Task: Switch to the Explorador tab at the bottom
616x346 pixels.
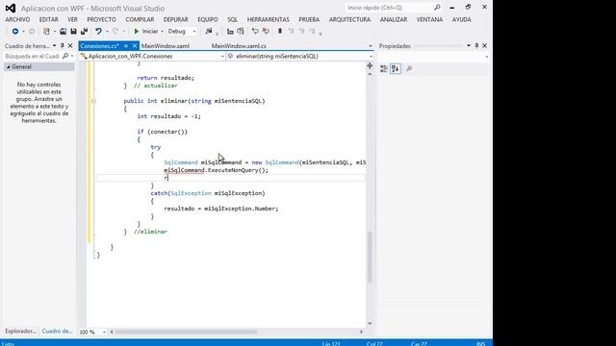Action: tap(20, 331)
